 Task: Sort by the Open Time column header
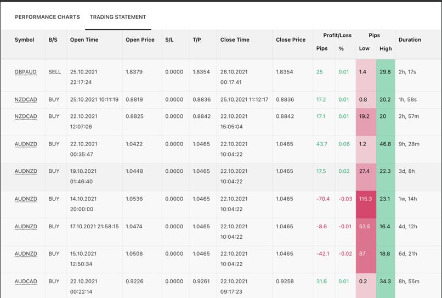pos(84,40)
